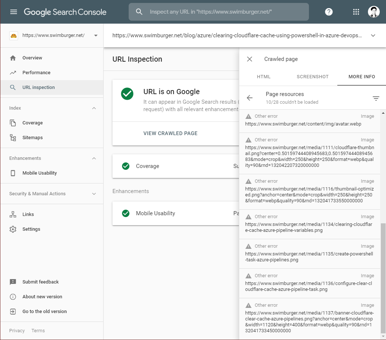Collapse the Enhancements sidebar section
This screenshot has width=386, height=340.
[94, 158]
